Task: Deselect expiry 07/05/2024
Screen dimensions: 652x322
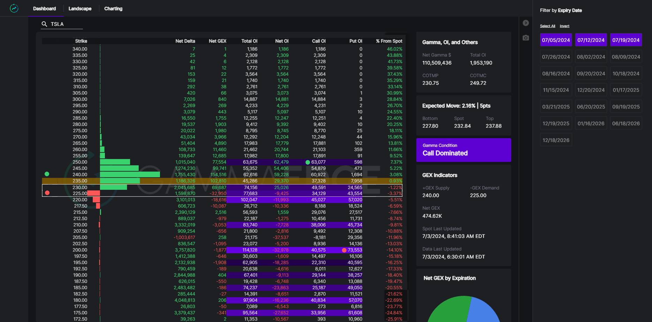Action: pos(556,40)
